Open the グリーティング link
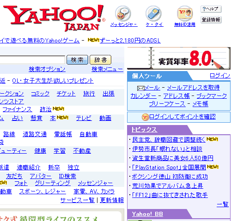231x221 pixels. (53, 183)
